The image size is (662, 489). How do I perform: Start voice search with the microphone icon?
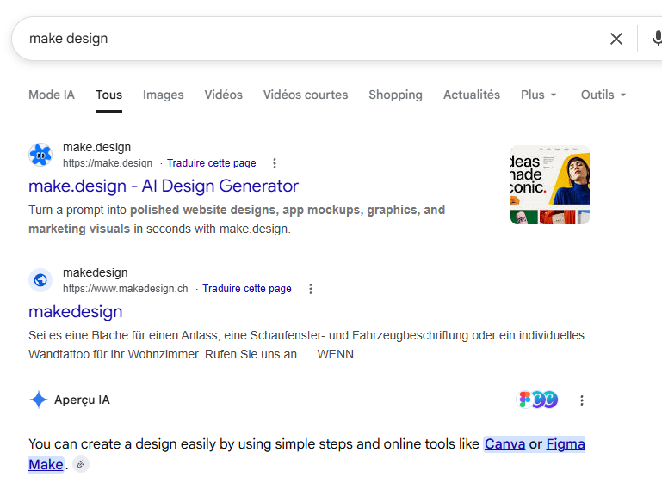657,39
